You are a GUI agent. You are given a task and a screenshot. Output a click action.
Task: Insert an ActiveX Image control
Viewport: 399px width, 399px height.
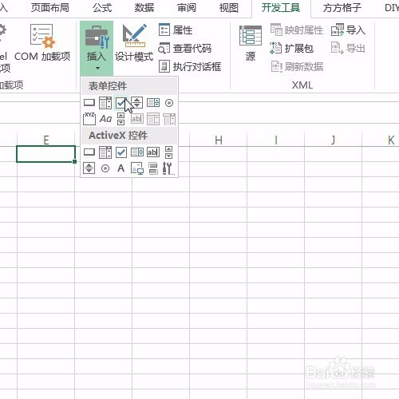(137, 168)
